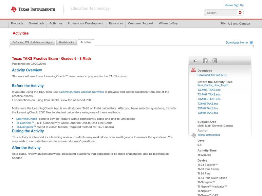Click the thumbs-up recommend icon

pyautogui.click(x=196, y=60)
